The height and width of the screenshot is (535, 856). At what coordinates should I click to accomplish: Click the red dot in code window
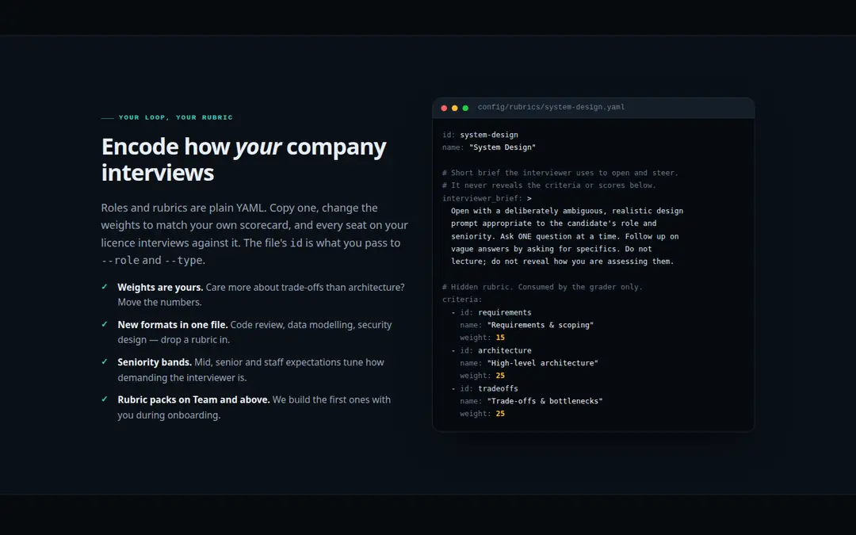point(444,108)
